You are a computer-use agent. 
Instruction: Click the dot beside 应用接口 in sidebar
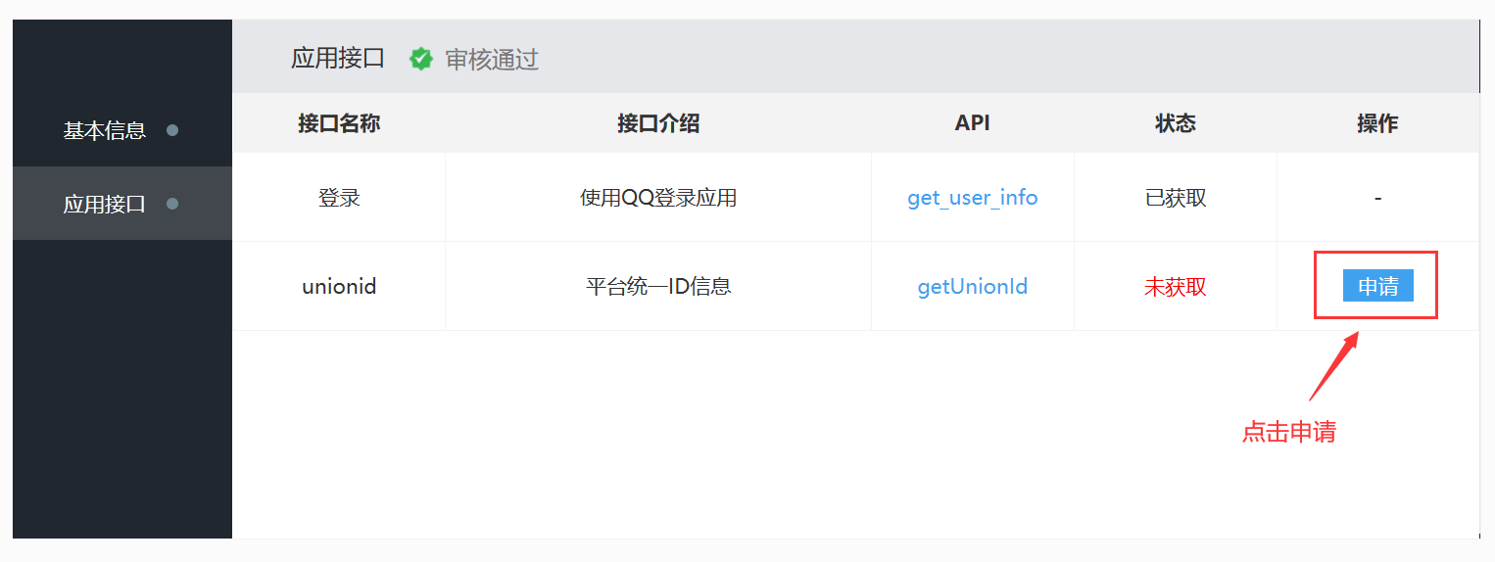click(x=172, y=204)
